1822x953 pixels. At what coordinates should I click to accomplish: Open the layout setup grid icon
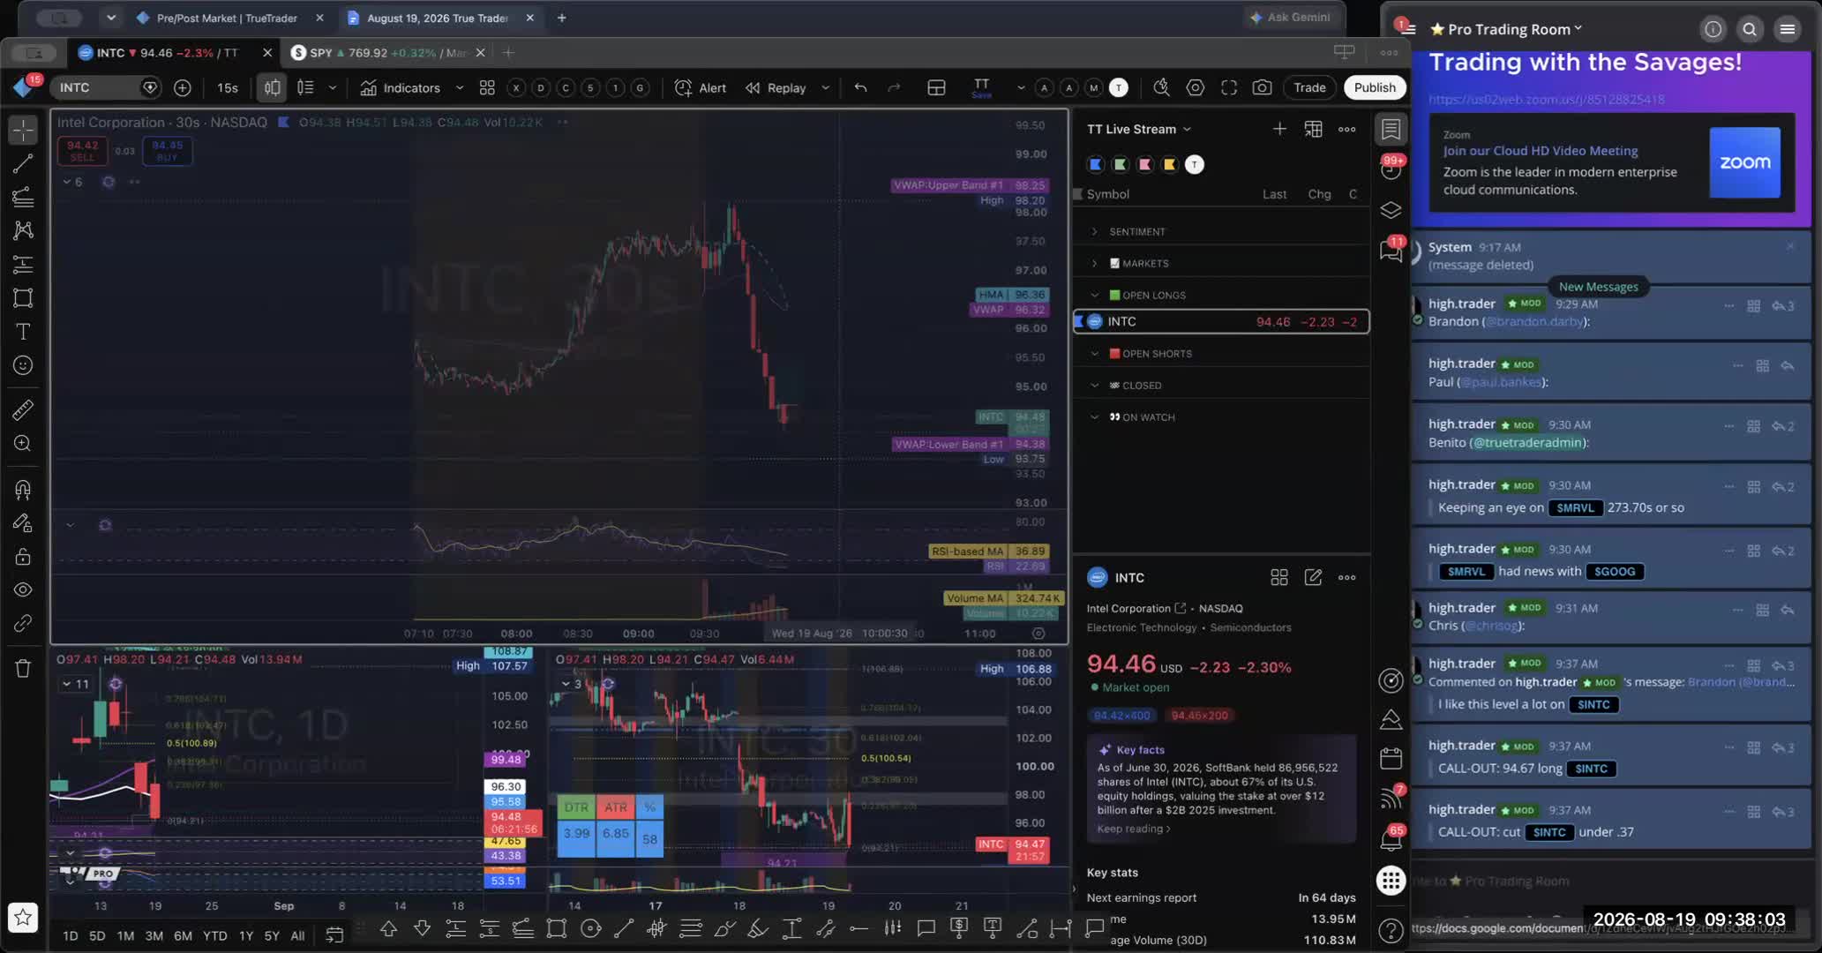click(x=936, y=87)
